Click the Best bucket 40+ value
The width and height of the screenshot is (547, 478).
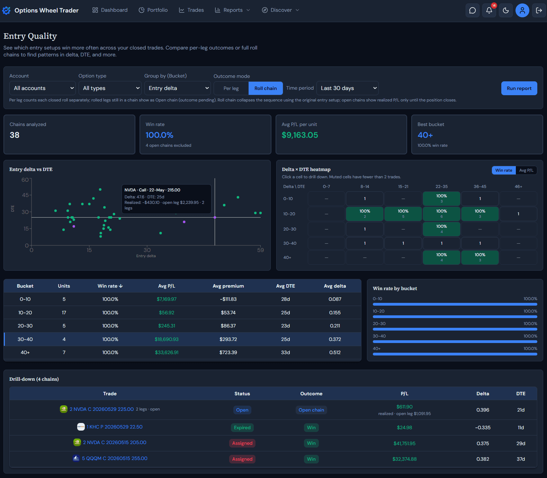click(425, 135)
